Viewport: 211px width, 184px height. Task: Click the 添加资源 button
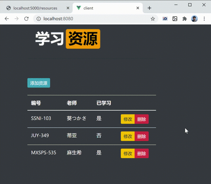click(x=39, y=83)
